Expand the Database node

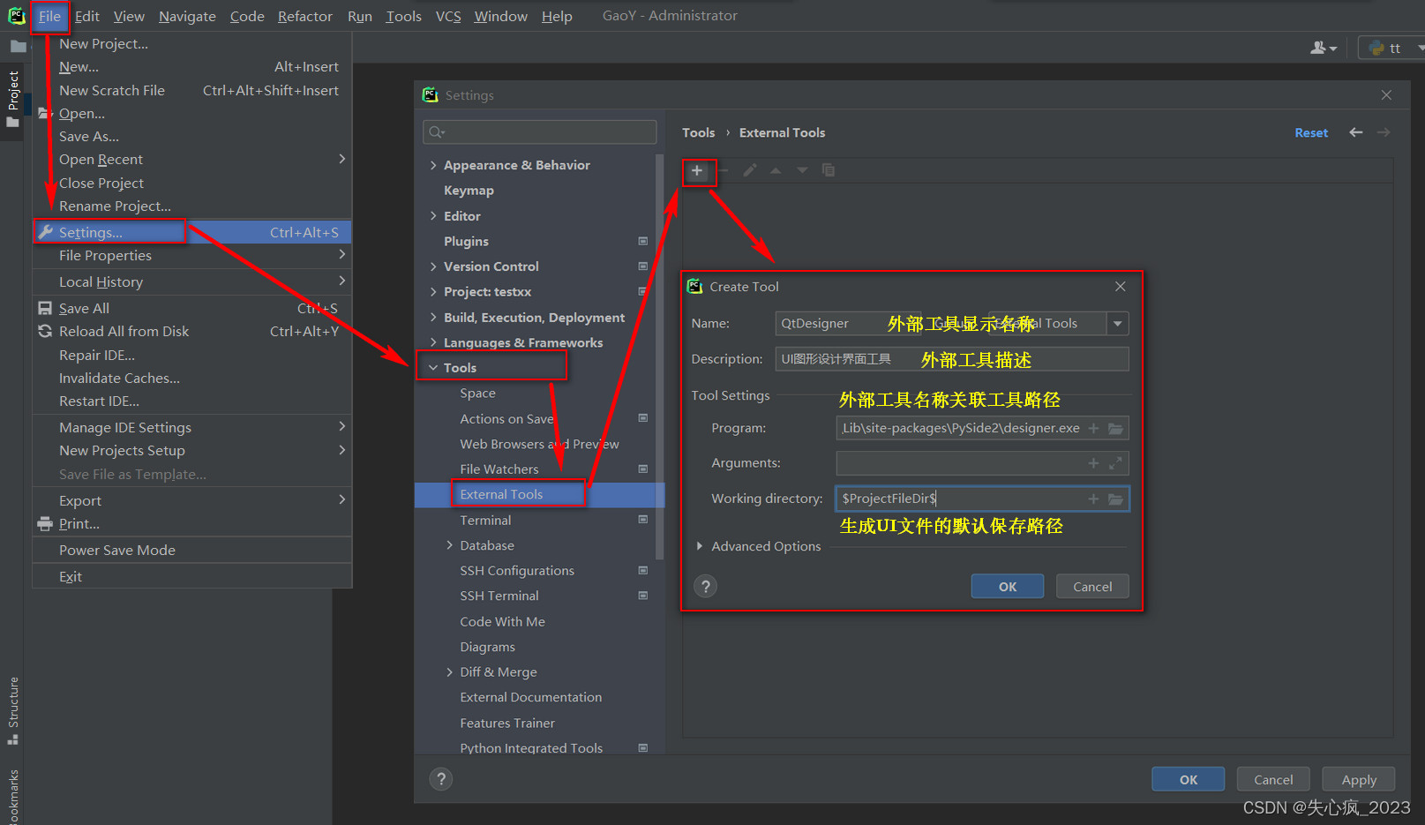coord(449,545)
